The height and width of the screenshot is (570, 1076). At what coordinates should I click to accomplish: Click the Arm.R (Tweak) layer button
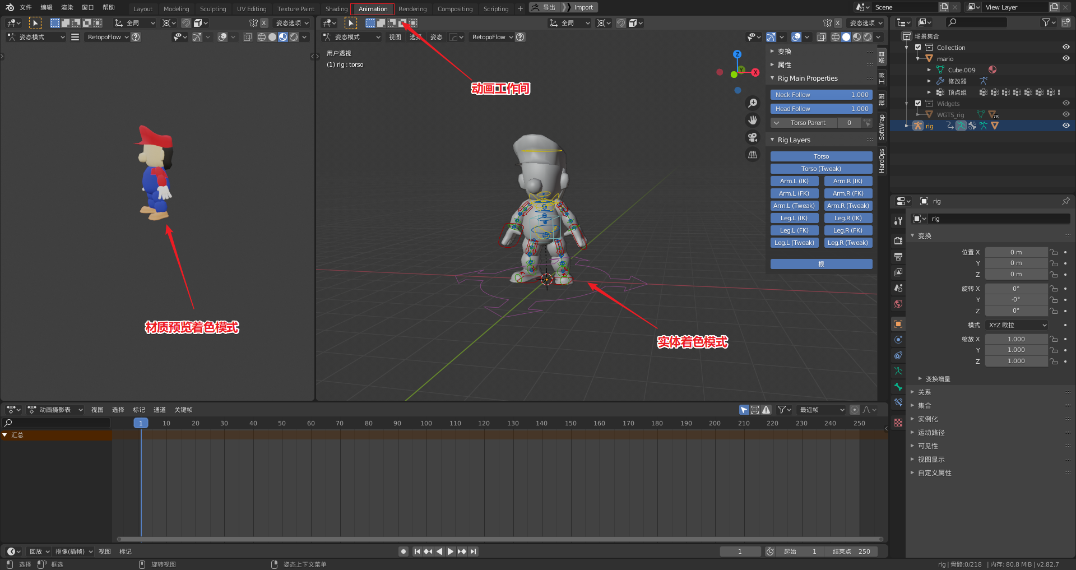pos(848,206)
